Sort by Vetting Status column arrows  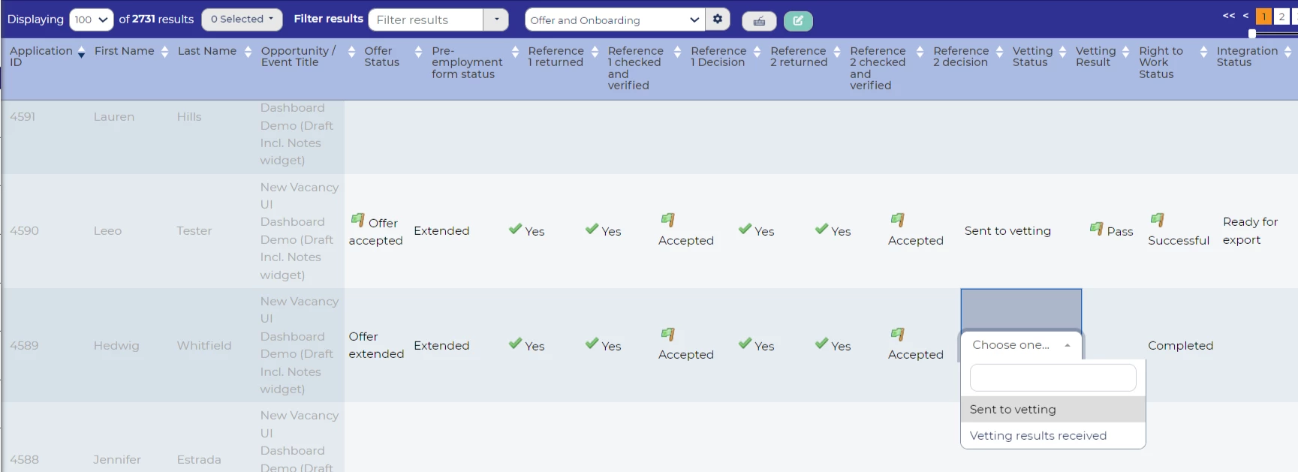coord(1062,51)
